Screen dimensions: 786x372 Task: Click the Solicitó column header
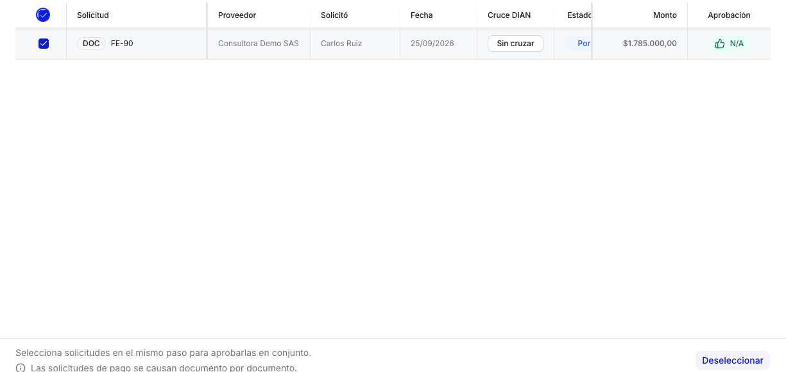point(334,15)
